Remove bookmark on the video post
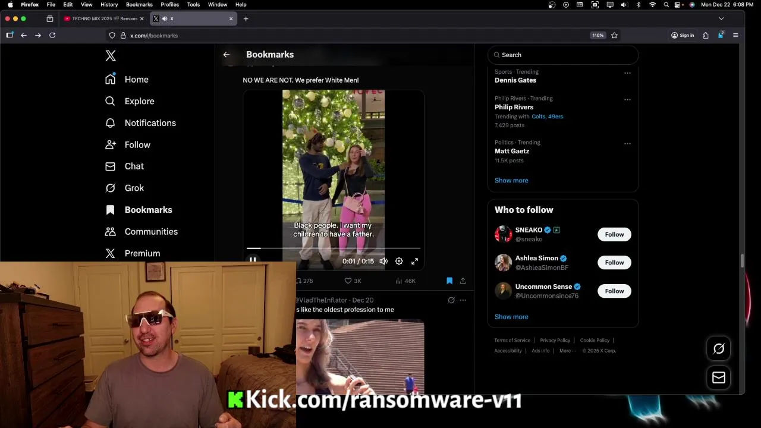 [449, 281]
